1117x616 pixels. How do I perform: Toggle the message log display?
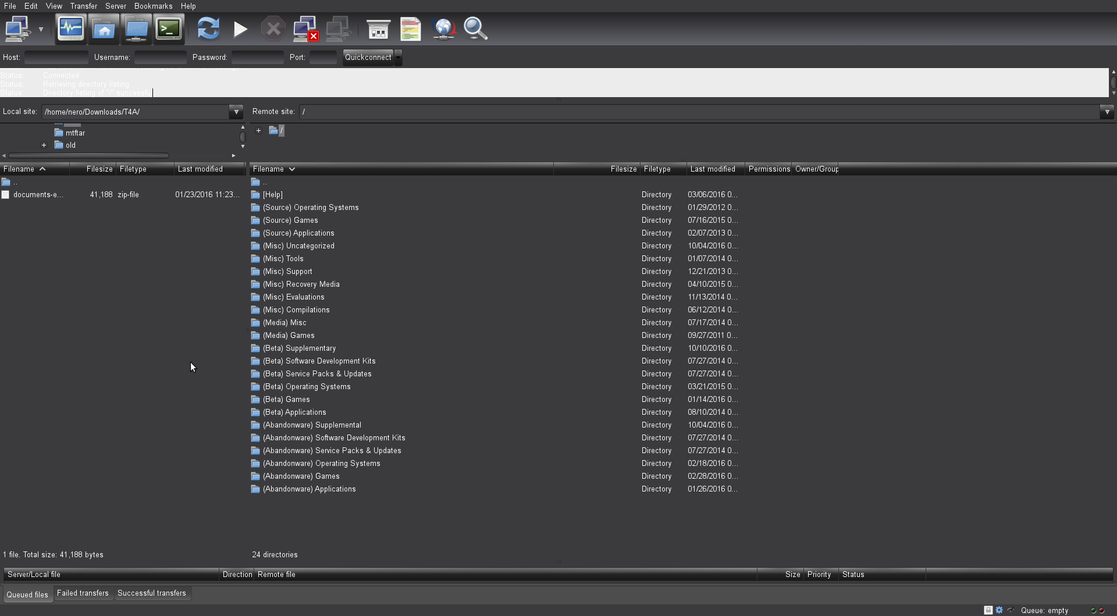pyautogui.click(x=71, y=29)
